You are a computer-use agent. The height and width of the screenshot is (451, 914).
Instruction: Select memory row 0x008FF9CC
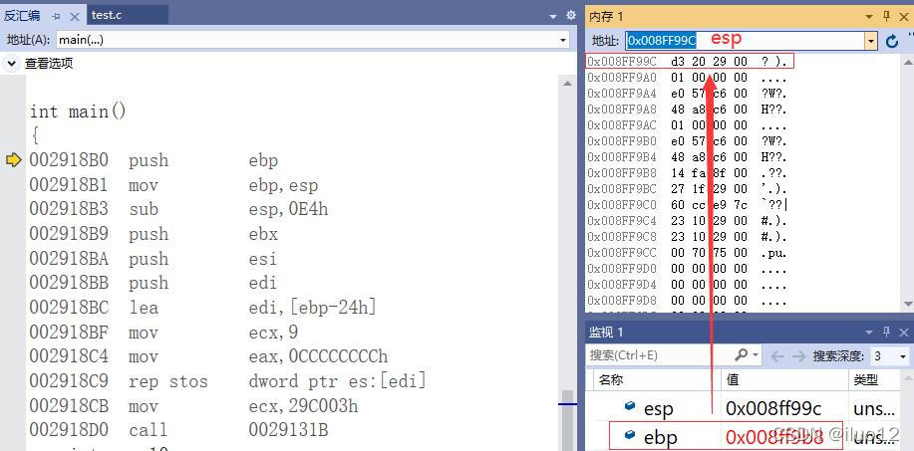click(688, 253)
